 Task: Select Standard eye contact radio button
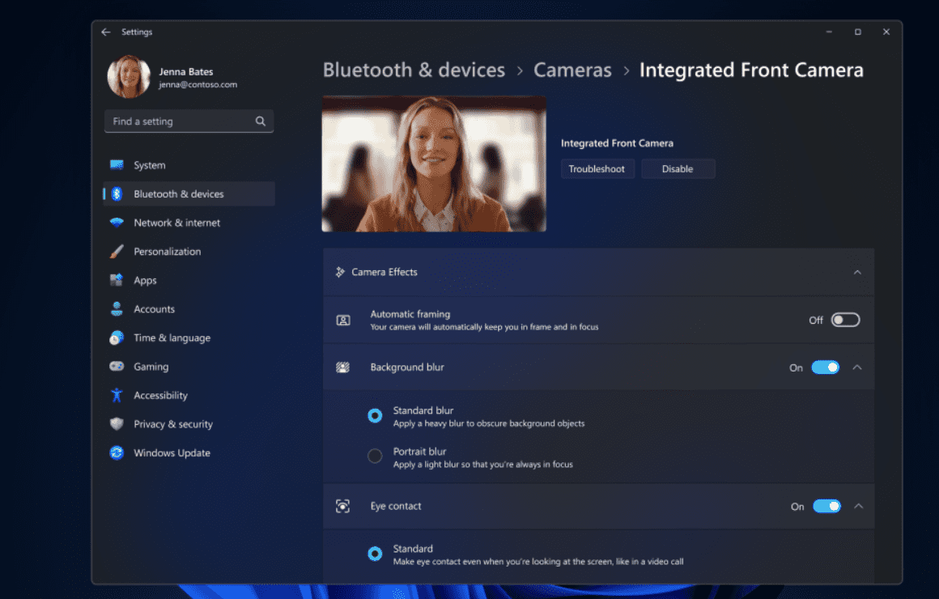pos(375,554)
